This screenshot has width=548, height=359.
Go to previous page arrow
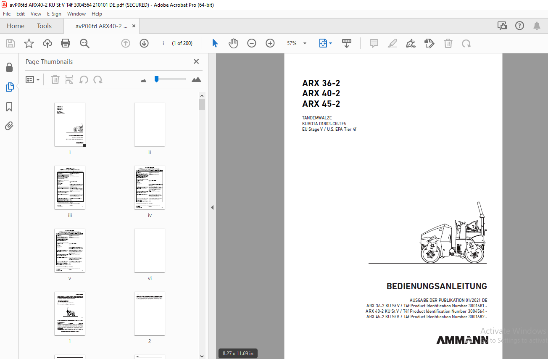(126, 43)
